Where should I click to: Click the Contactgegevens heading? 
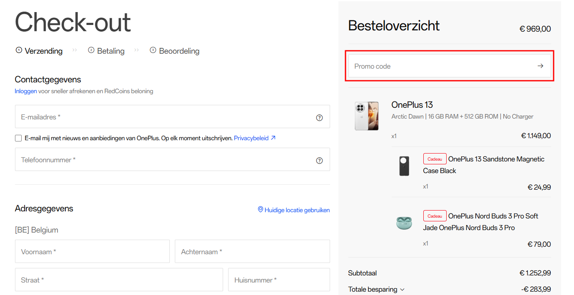coord(48,79)
